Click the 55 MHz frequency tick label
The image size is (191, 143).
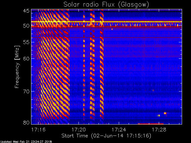pos(26,42)
